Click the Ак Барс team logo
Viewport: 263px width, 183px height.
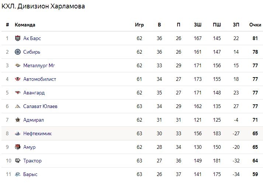pyautogui.click(x=18, y=38)
